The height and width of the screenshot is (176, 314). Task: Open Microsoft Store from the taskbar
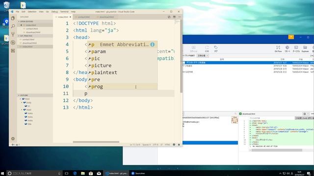(x=91, y=173)
